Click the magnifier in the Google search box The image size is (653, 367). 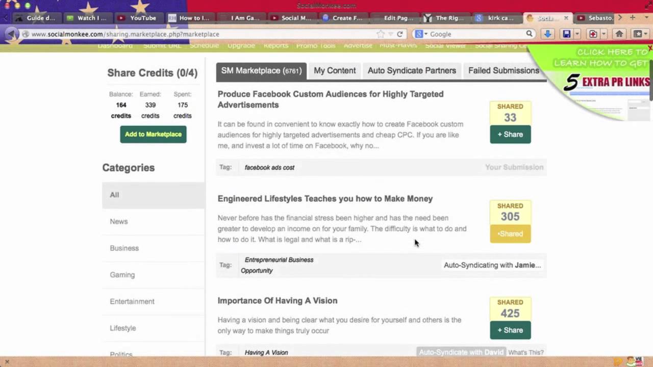coord(529,34)
